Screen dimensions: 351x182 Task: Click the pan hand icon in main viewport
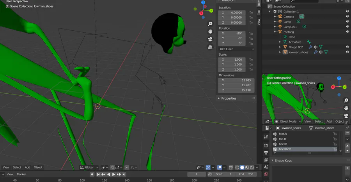(210, 31)
